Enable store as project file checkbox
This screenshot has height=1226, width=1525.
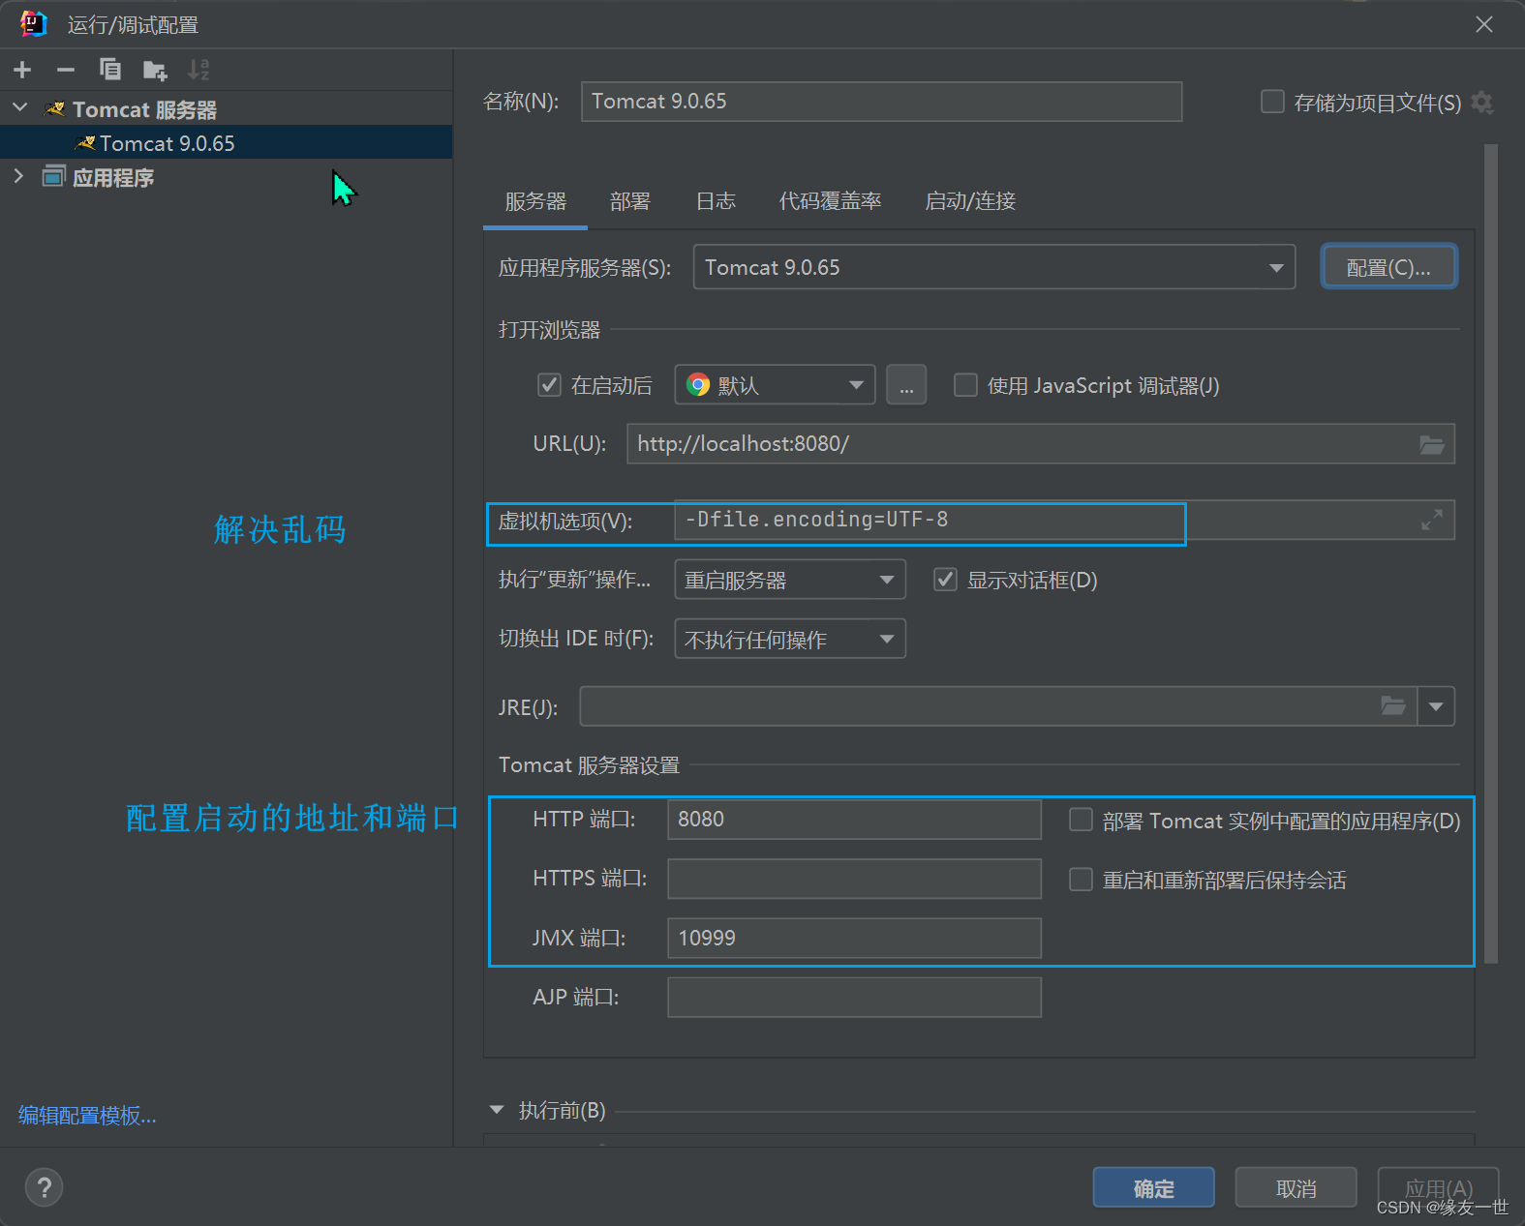click(x=1272, y=102)
